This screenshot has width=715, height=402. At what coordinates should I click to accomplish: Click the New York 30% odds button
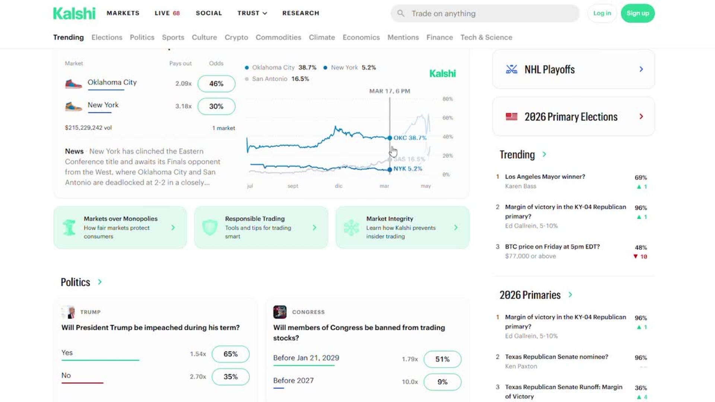216,106
